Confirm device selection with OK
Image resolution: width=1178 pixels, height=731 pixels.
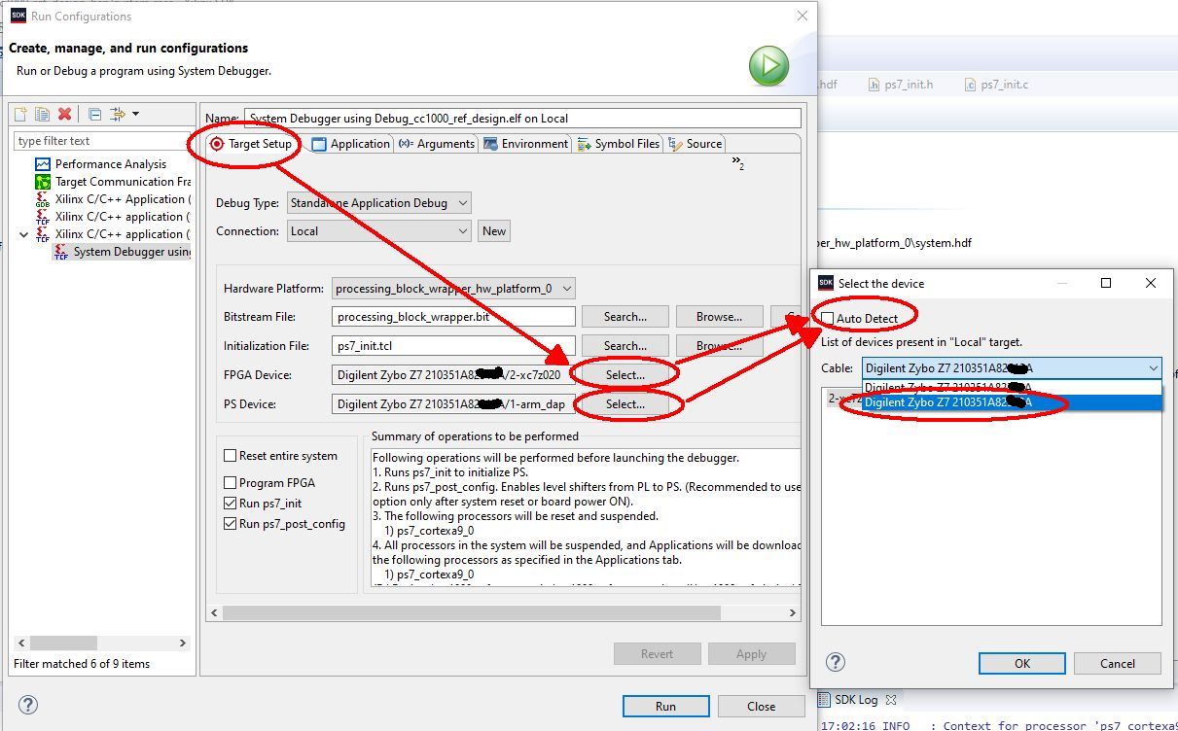click(x=1021, y=664)
